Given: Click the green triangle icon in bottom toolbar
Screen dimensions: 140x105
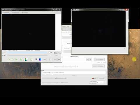Looking at the screenshot, I should 21,60.
